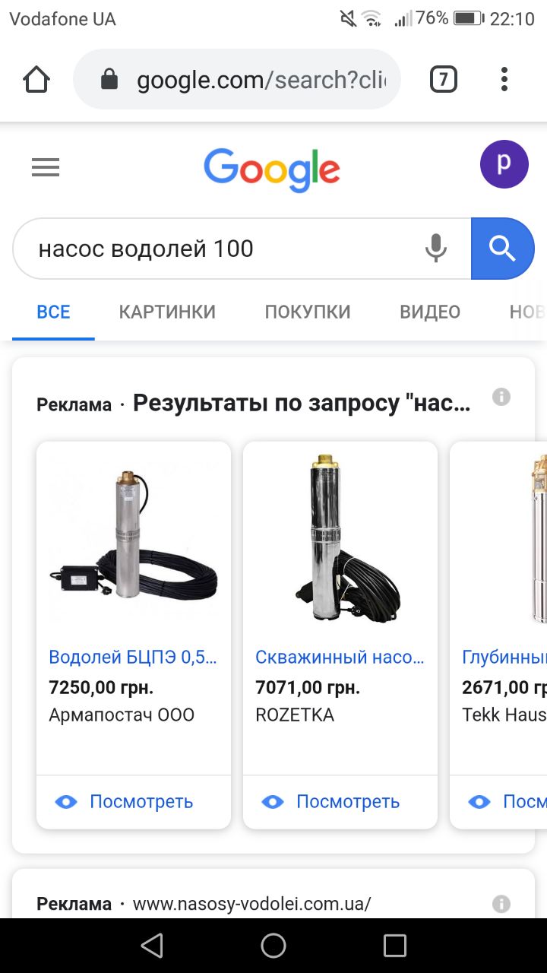Screen dimensions: 547x973
Task: Open the Скважинный насос product link
Action: point(340,658)
